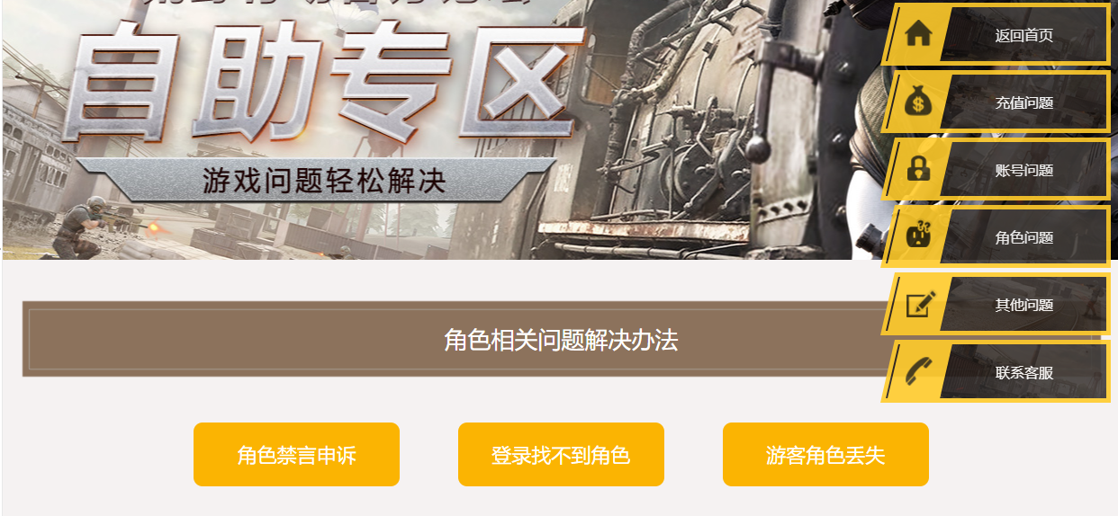This screenshot has height=516, width=1118.
Task: Choose the 角色问题 menu label
Action: coord(1024,238)
